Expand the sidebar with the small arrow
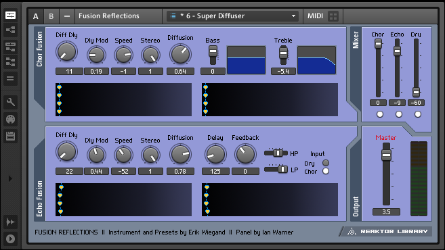 pos(11,178)
